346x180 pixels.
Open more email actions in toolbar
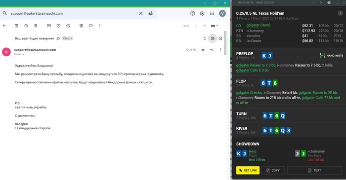click(100, 26)
